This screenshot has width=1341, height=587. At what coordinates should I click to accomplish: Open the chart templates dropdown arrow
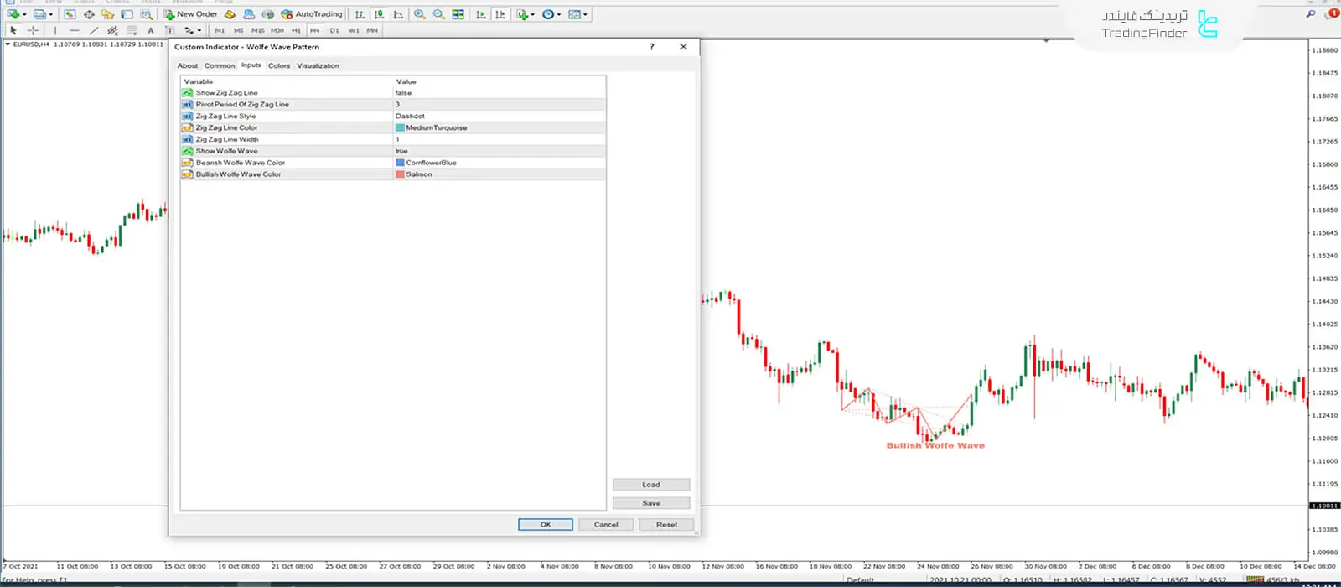click(x=585, y=14)
